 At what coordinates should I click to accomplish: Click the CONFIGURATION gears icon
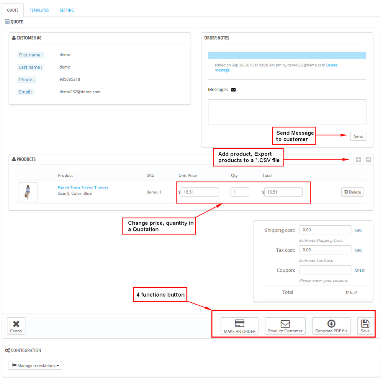click(8, 350)
